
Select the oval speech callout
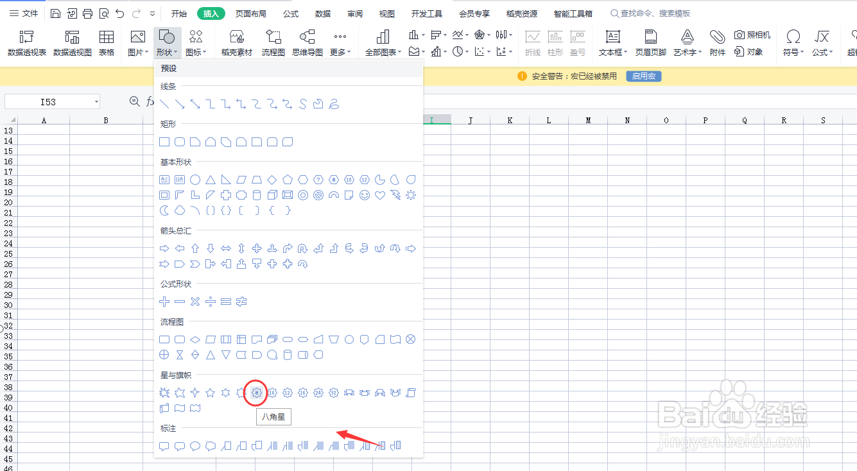[195, 446]
